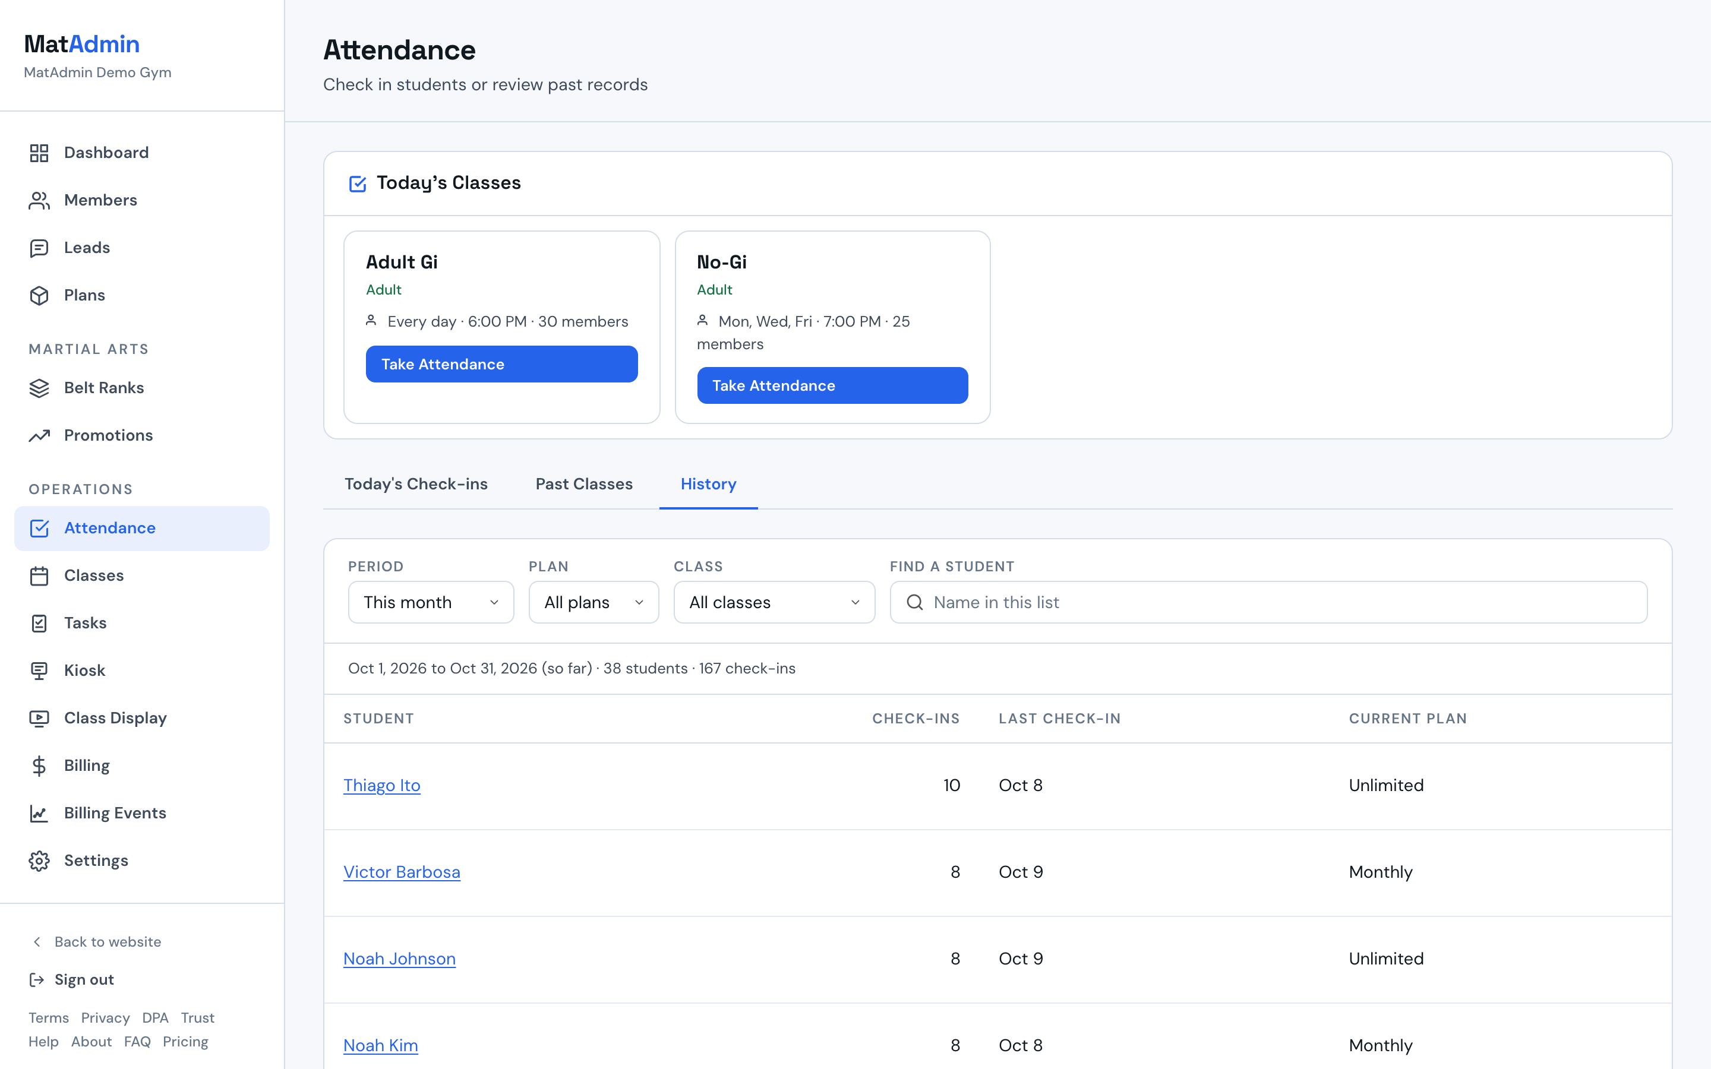
Task: Open the All plans dropdown
Action: tap(594, 602)
